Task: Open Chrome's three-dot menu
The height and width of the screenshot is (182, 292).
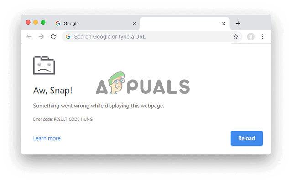Action: click(263, 36)
